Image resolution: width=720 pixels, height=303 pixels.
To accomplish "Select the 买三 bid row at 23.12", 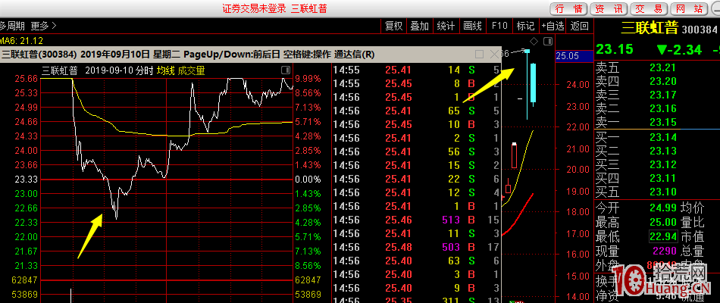I will [x=656, y=164].
